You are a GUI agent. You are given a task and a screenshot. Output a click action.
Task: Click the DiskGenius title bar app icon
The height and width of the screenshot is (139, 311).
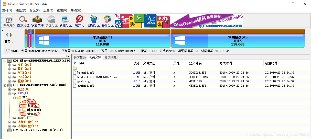(x=4, y=4)
